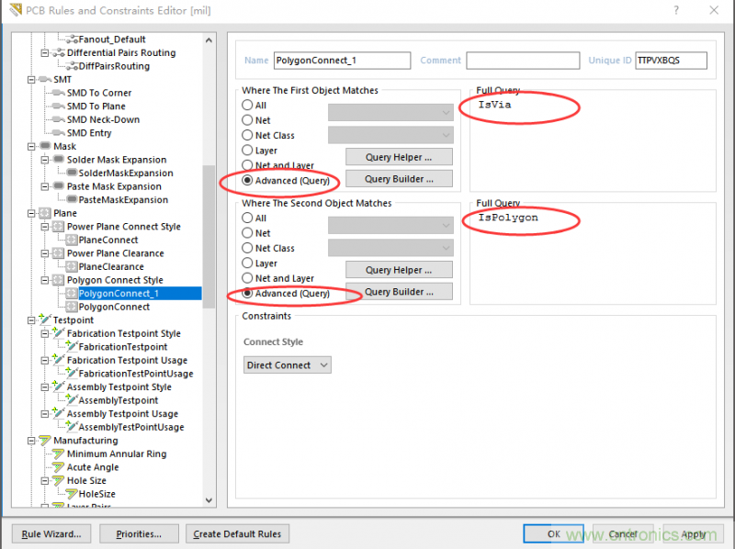Choose 'Layer' radio for first object match
This screenshot has height=549, width=735.
(x=247, y=151)
